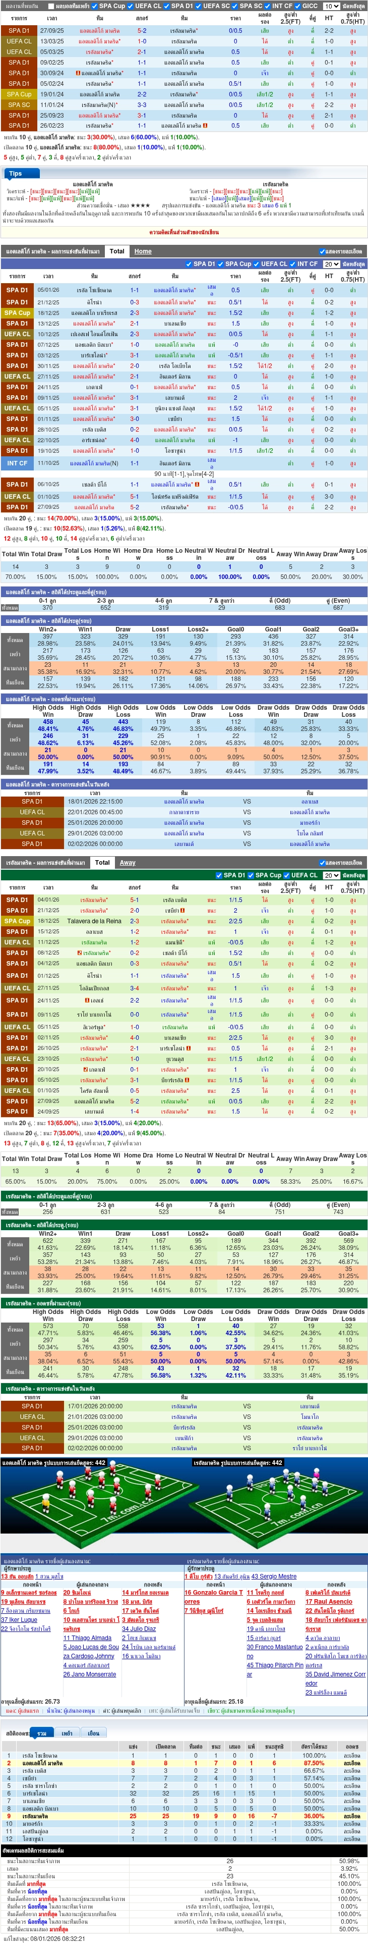This screenshot has width=368, height=1950.
Task: Toggle SPA SC checkbox in head-to-head filter
Action: coord(236,5)
